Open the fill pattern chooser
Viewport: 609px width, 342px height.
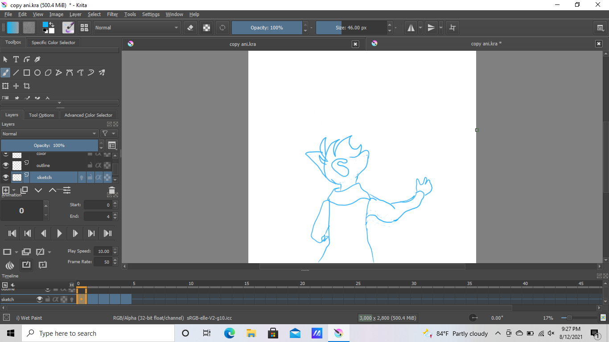pos(29,28)
